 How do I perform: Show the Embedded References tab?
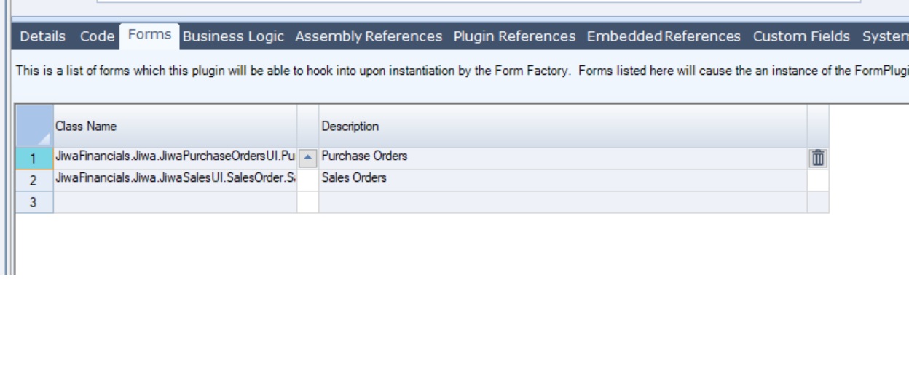click(664, 36)
